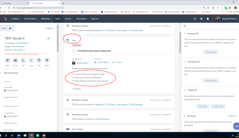The image size is (239, 138).
Task: Open the Automation menu
Action: [82, 19]
